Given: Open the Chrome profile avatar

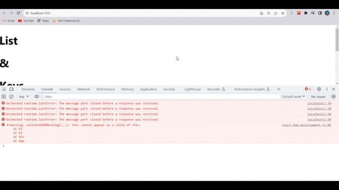Looking at the screenshot, I should (x=327, y=13).
